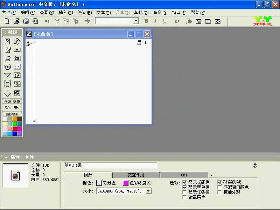
Task: Click the Import toolbar icon
Action: tap(35, 21)
